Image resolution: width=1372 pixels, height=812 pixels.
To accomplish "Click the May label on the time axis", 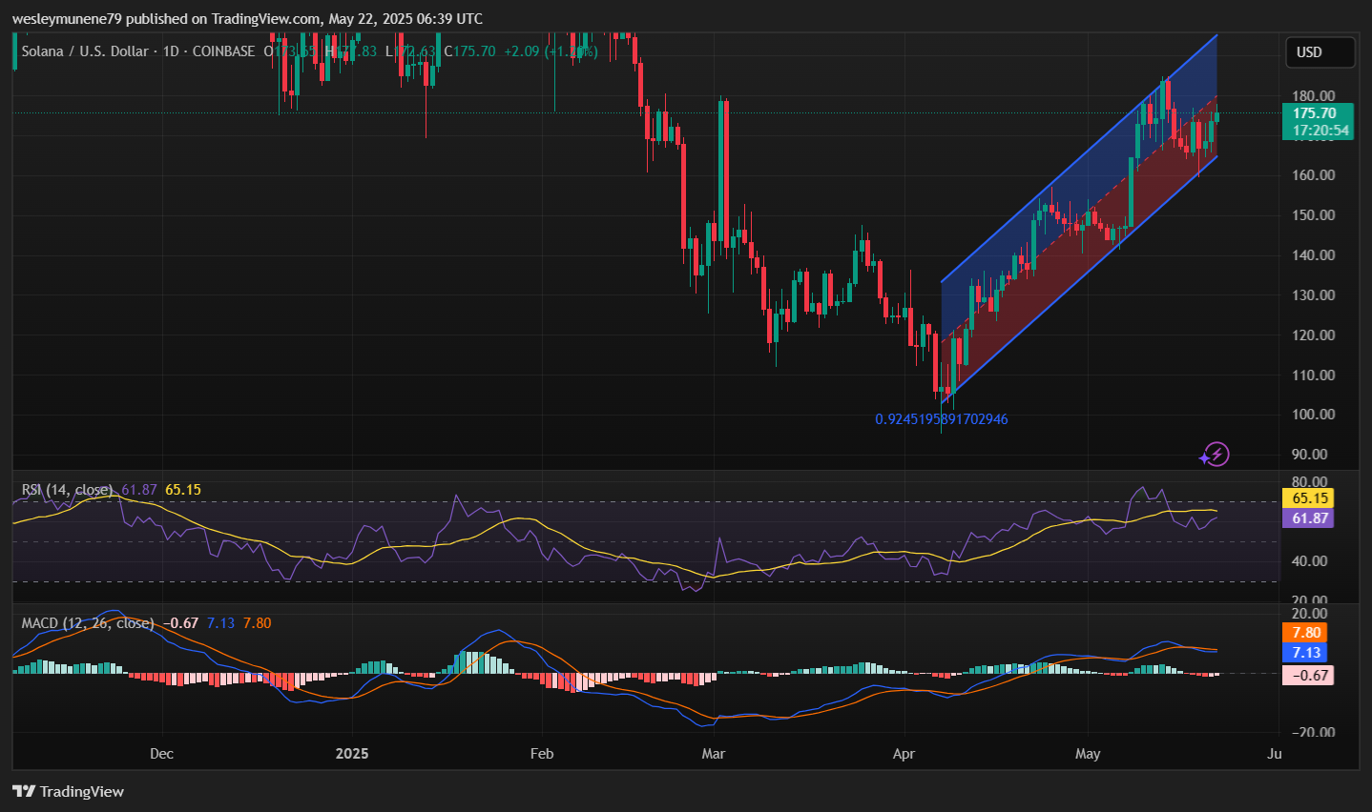I will click(x=1088, y=754).
